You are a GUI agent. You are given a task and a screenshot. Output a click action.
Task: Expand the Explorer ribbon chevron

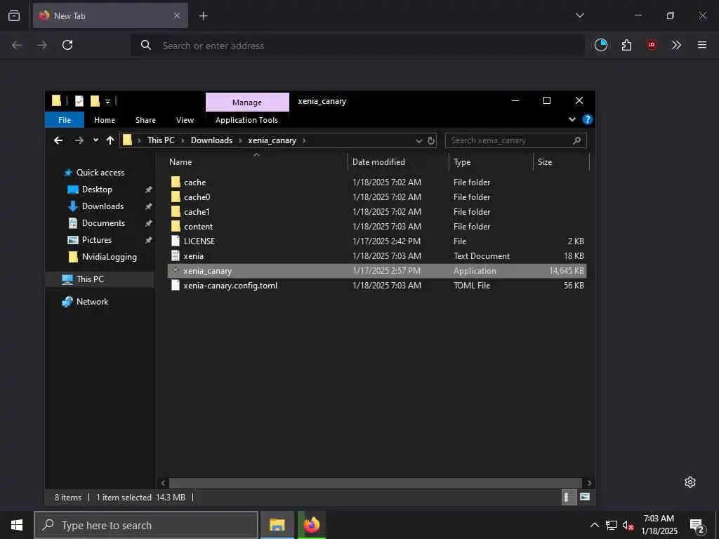572,119
